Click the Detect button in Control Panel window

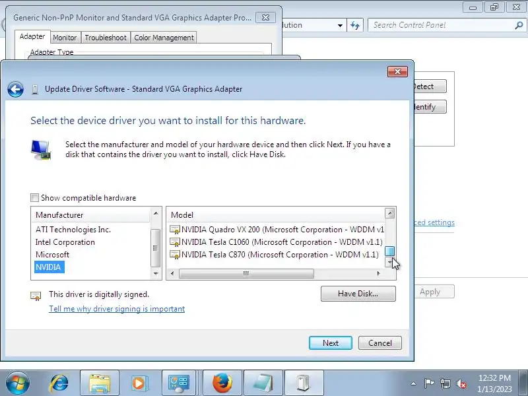click(x=430, y=86)
